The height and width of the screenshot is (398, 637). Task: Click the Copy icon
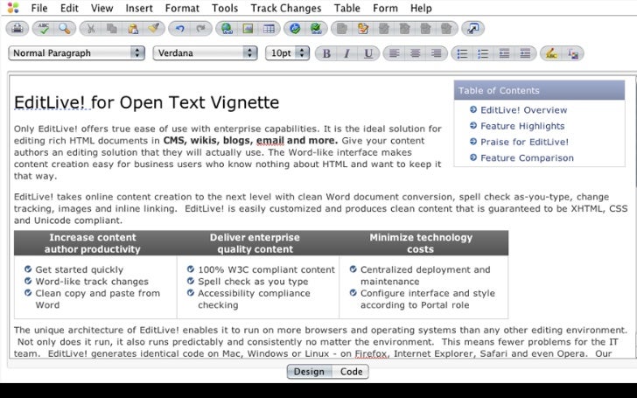click(112, 28)
